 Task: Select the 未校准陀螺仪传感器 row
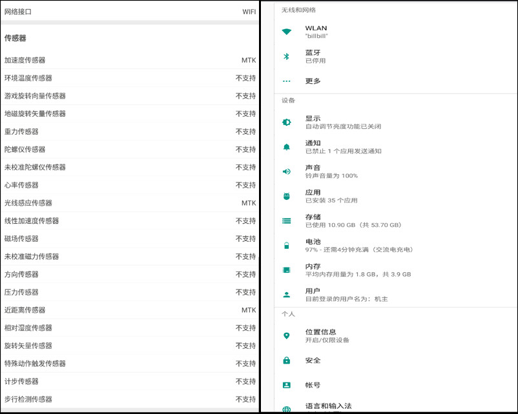click(130, 167)
